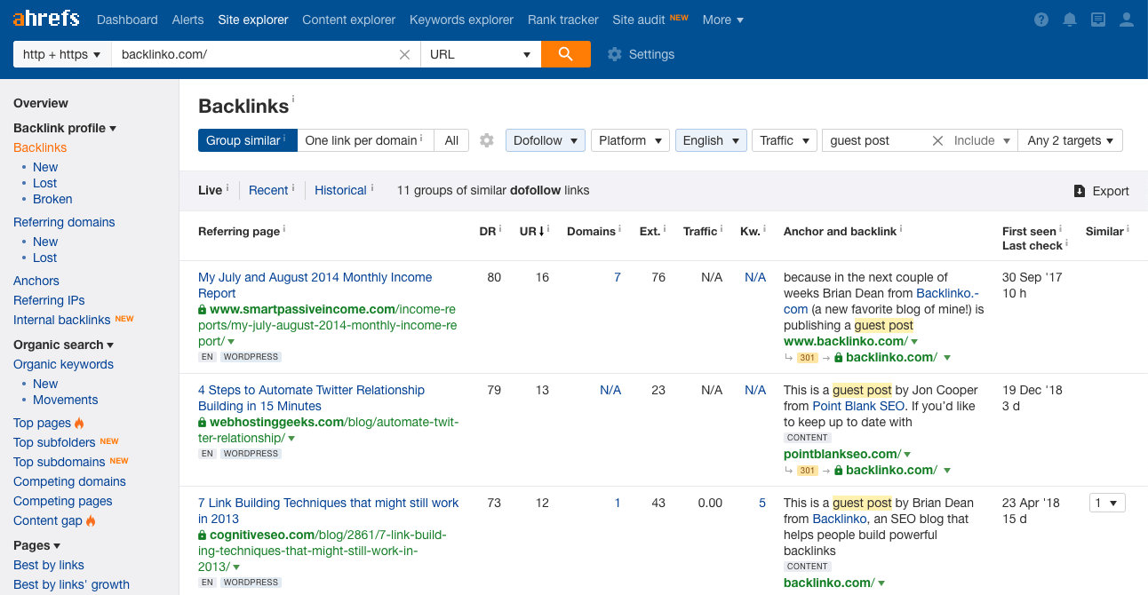The image size is (1148, 595).
Task: Open Site audit
Action: point(639,20)
